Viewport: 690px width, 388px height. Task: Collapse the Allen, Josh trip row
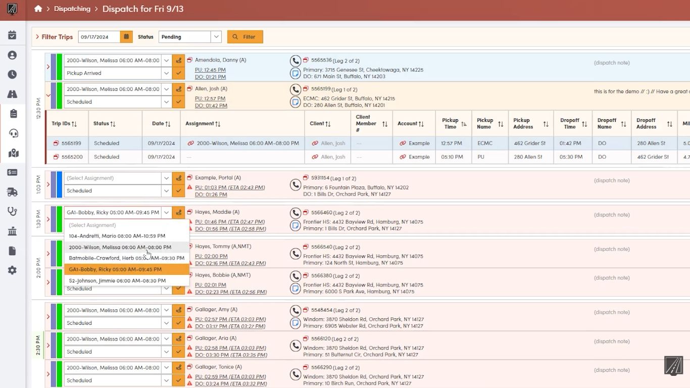pyautogui.click(x=48, y=95)
